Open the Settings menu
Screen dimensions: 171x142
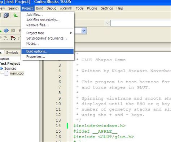click(107, 8)
